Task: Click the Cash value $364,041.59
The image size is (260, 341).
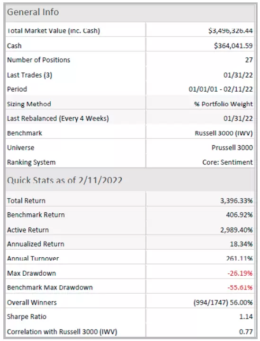Action: (233, 46)
